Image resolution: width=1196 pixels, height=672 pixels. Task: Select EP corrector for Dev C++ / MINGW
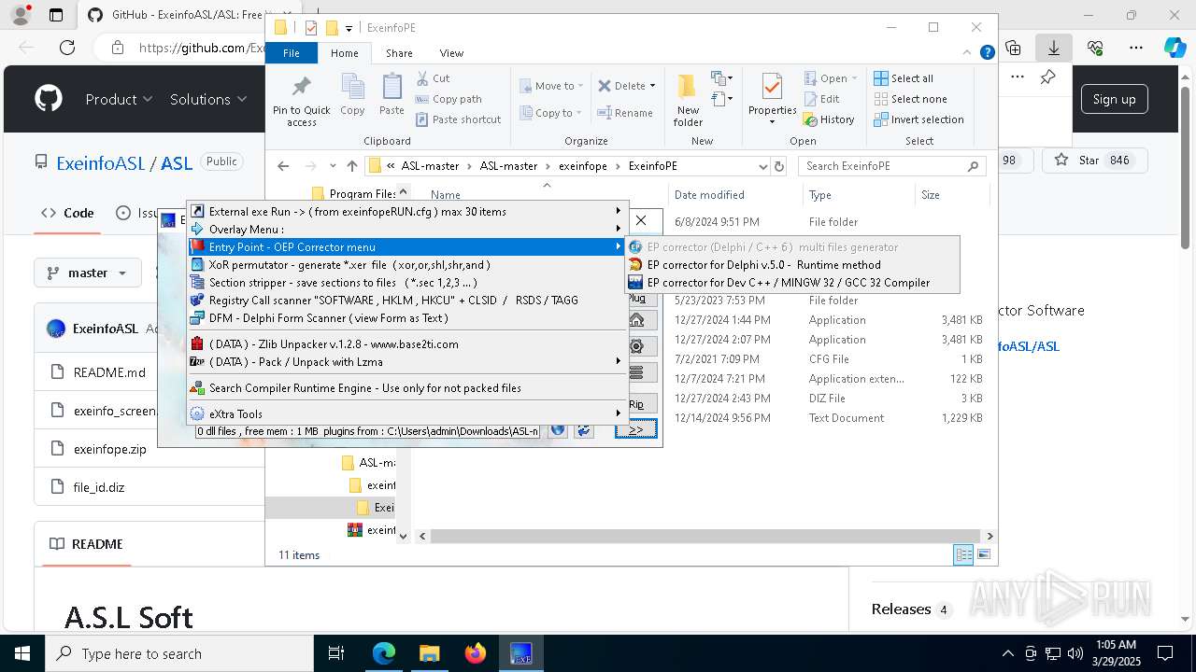pyautogui.click(x=792, y=283)
